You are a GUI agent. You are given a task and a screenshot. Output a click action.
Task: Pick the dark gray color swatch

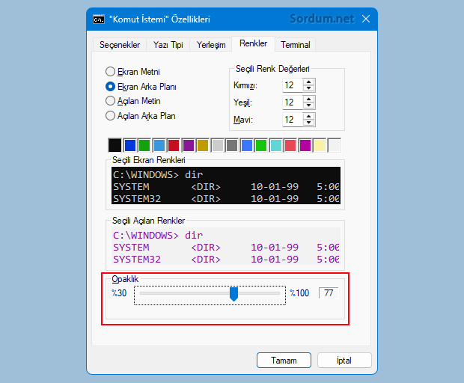232,145
